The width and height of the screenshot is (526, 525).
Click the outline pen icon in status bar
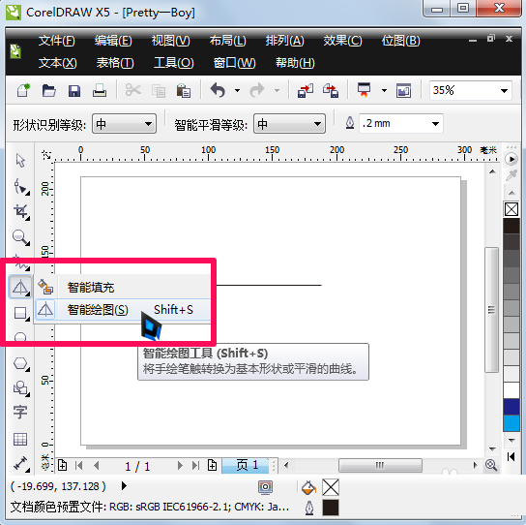pyautogui.click(x=309, y=508)
